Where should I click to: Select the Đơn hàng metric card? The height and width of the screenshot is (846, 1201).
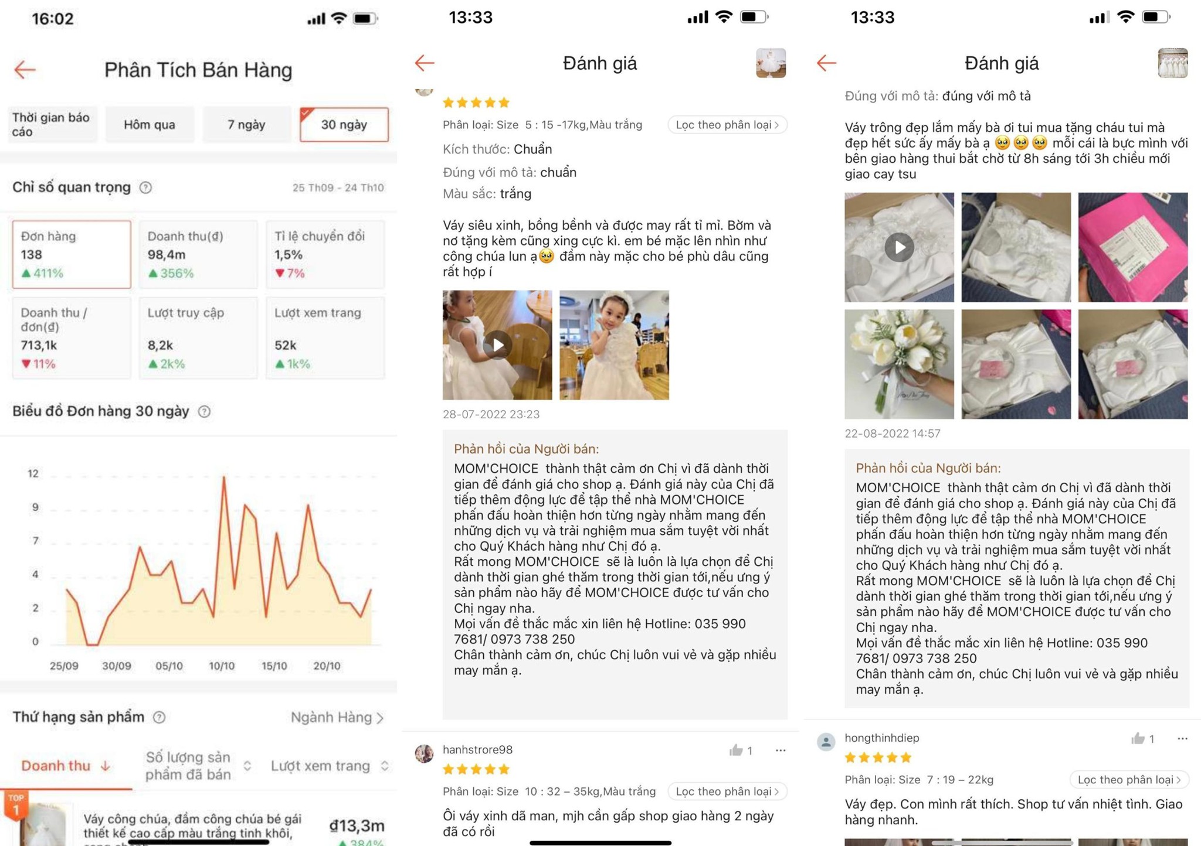point(72,254)
